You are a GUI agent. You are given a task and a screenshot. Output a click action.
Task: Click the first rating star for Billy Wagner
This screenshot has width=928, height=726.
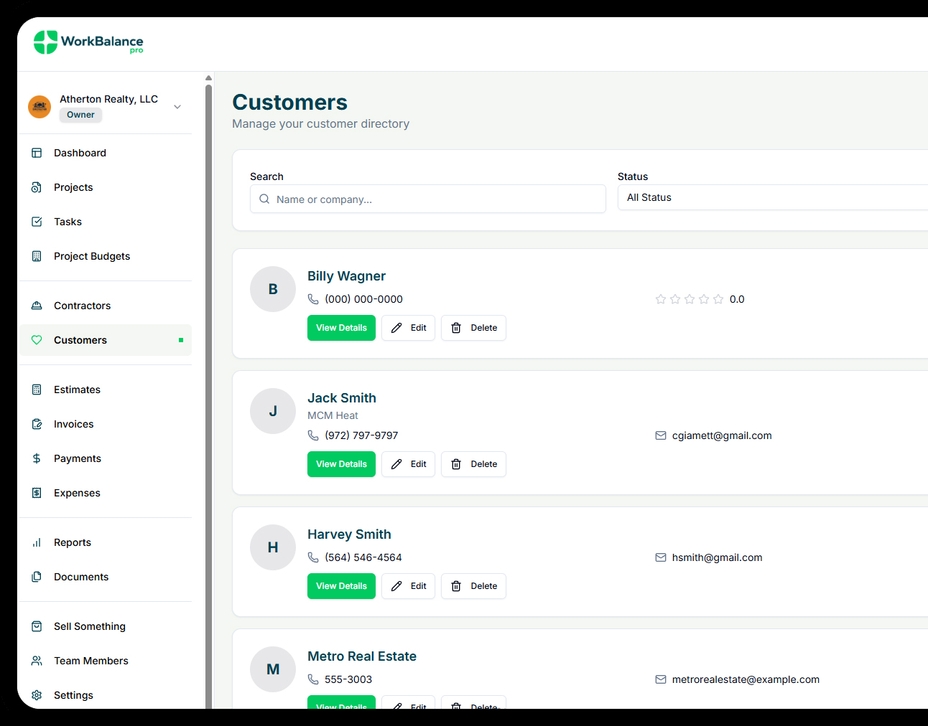[661, 299]
